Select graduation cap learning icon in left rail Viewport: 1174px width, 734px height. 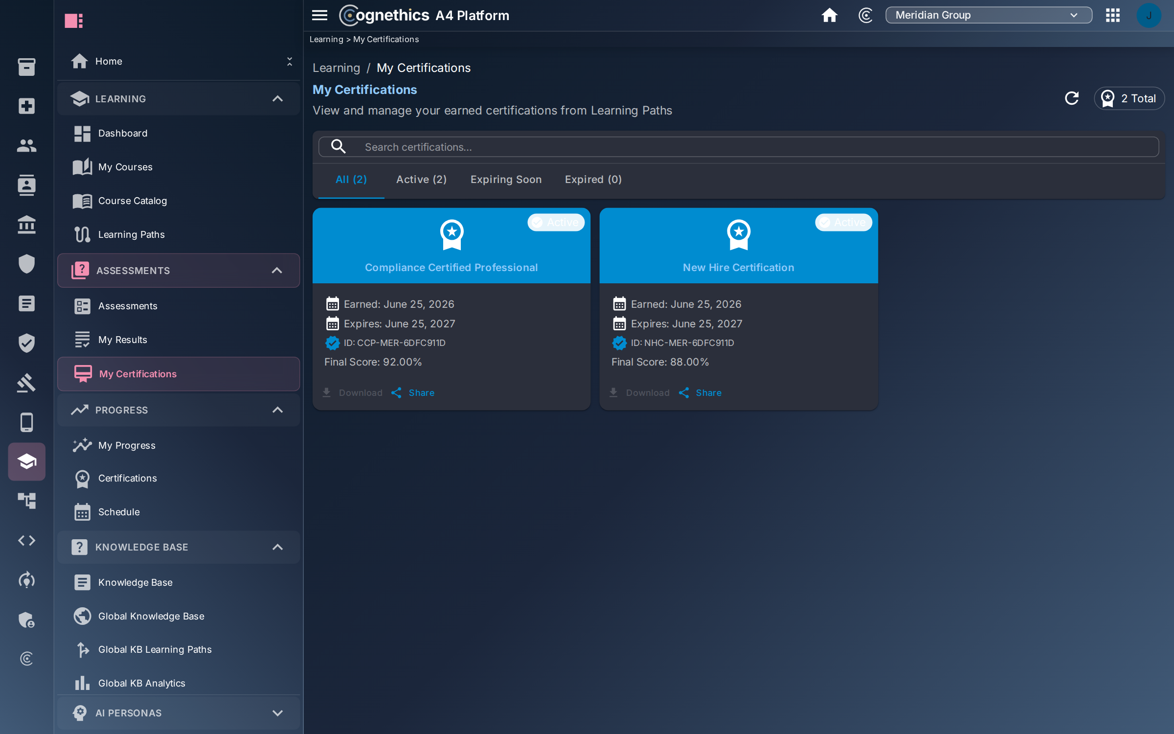(27, 461)
